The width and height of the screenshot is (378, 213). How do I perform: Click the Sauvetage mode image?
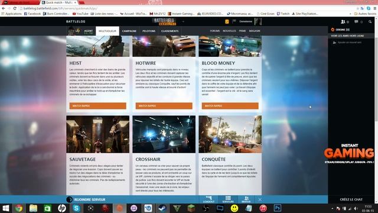point(98,134)
